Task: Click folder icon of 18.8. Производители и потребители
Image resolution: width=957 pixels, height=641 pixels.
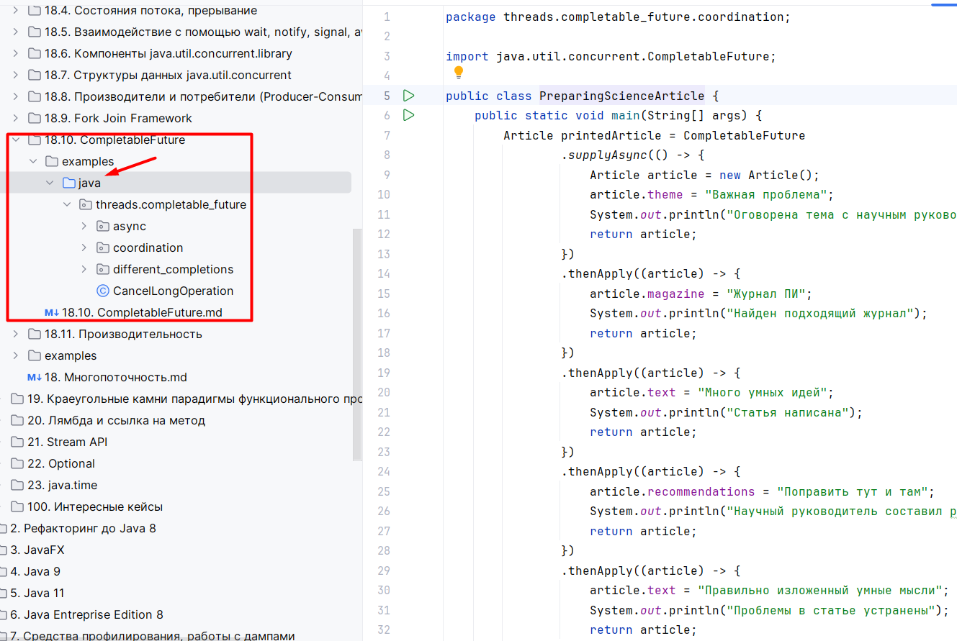Action: pos(34,96)
